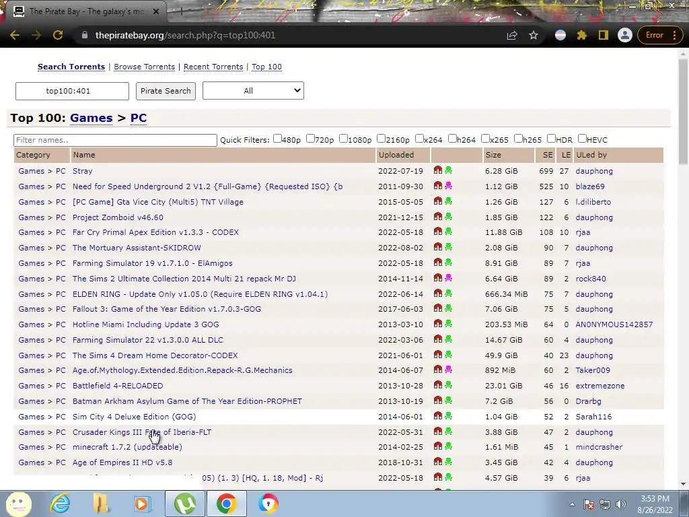Go to Top 100 page
689x517 pixels.
click(266, 67)
